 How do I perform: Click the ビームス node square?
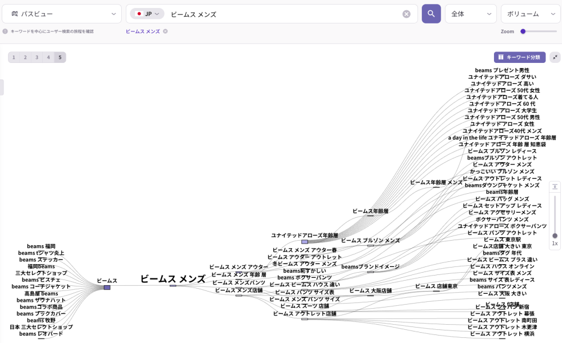click(x=107, y=288)
